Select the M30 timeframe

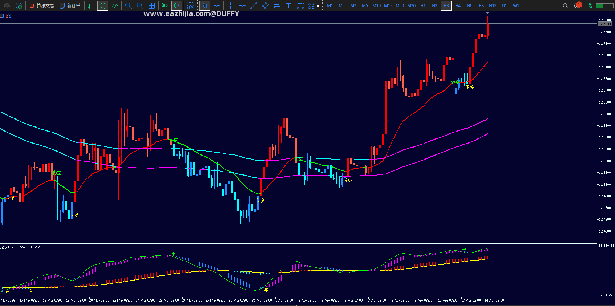pyautogui.click(x=411, y=5)
